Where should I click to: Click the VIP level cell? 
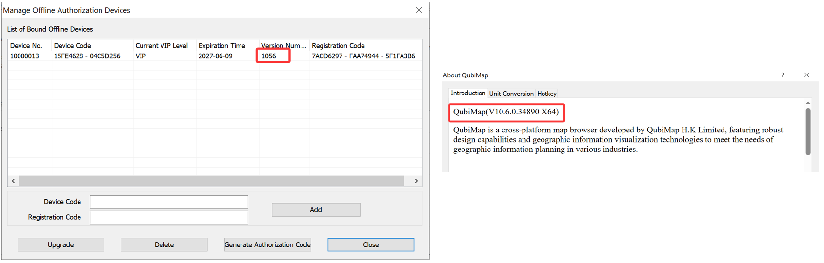click(x=141, y=56)
